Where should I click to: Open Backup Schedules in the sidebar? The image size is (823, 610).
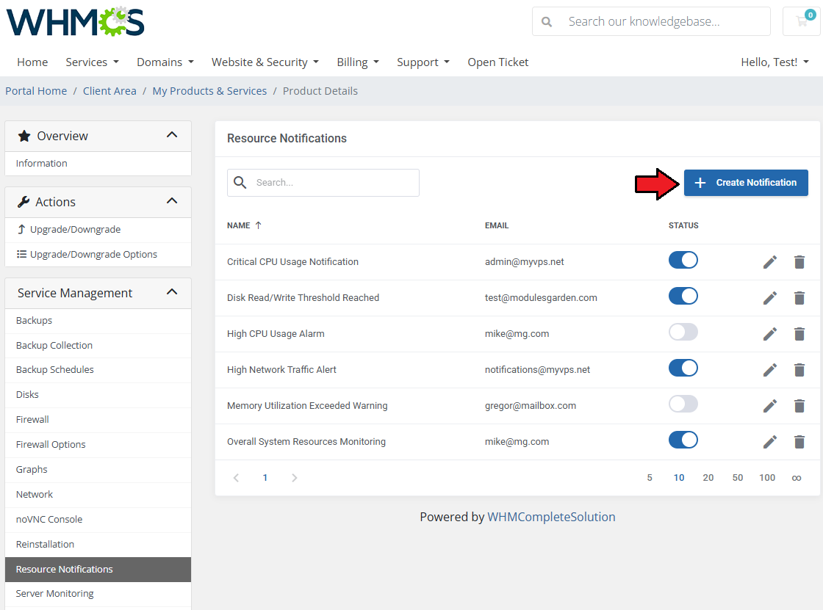click(x=98, y=370)
